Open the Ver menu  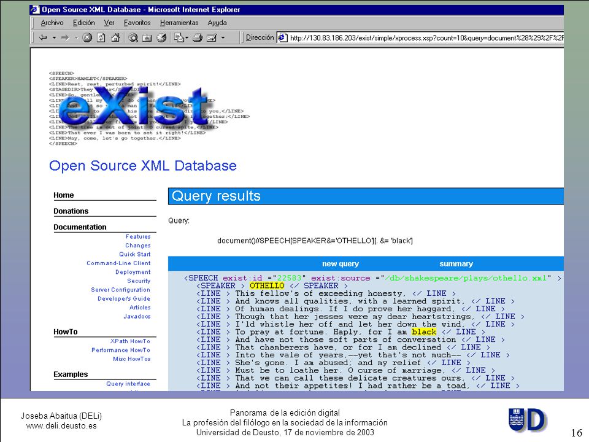109,23
